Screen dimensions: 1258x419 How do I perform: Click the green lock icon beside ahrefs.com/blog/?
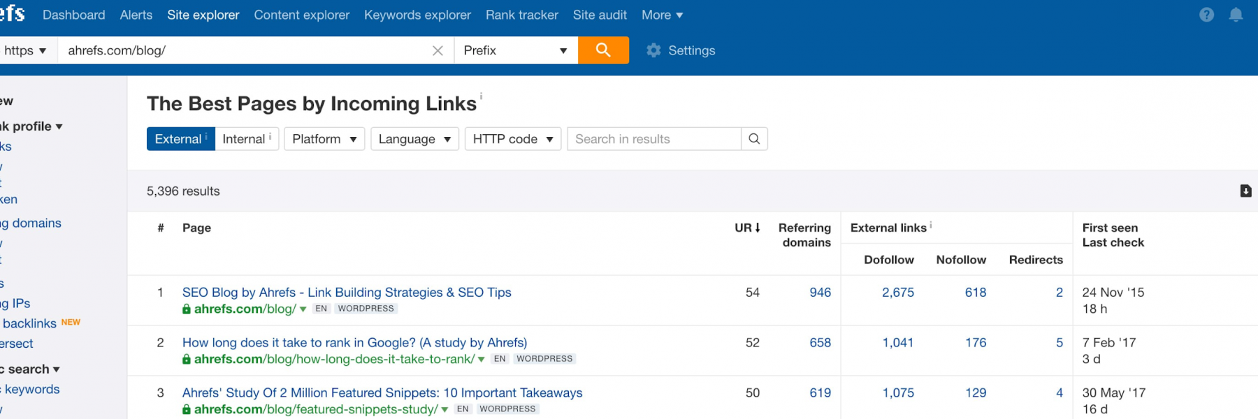coord(187,309)
